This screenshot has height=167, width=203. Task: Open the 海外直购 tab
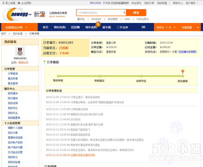point(91,27)
